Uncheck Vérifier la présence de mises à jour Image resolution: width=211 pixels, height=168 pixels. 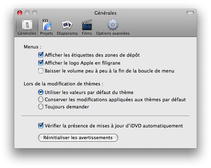(x=41, y=125)
